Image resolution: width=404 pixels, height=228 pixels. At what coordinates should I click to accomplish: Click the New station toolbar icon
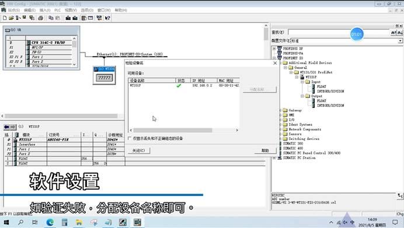[x=5, y=18]
